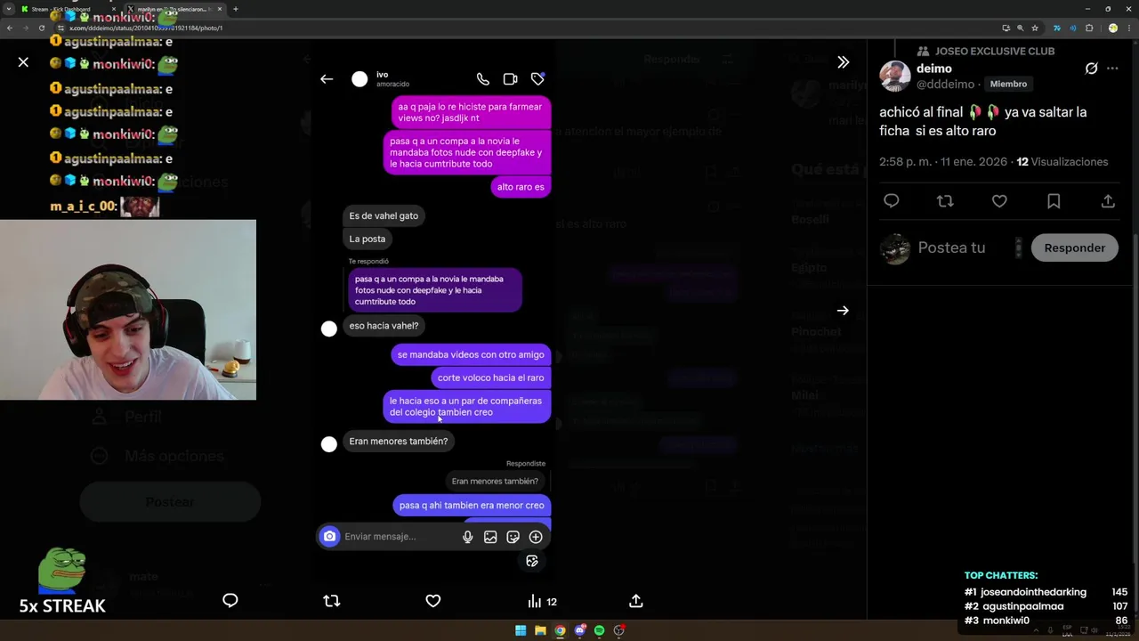This screenshot has width=1139, height=641.
Task: Click the webcam overlay of the streamer
Action: click(x=128, y=310)
